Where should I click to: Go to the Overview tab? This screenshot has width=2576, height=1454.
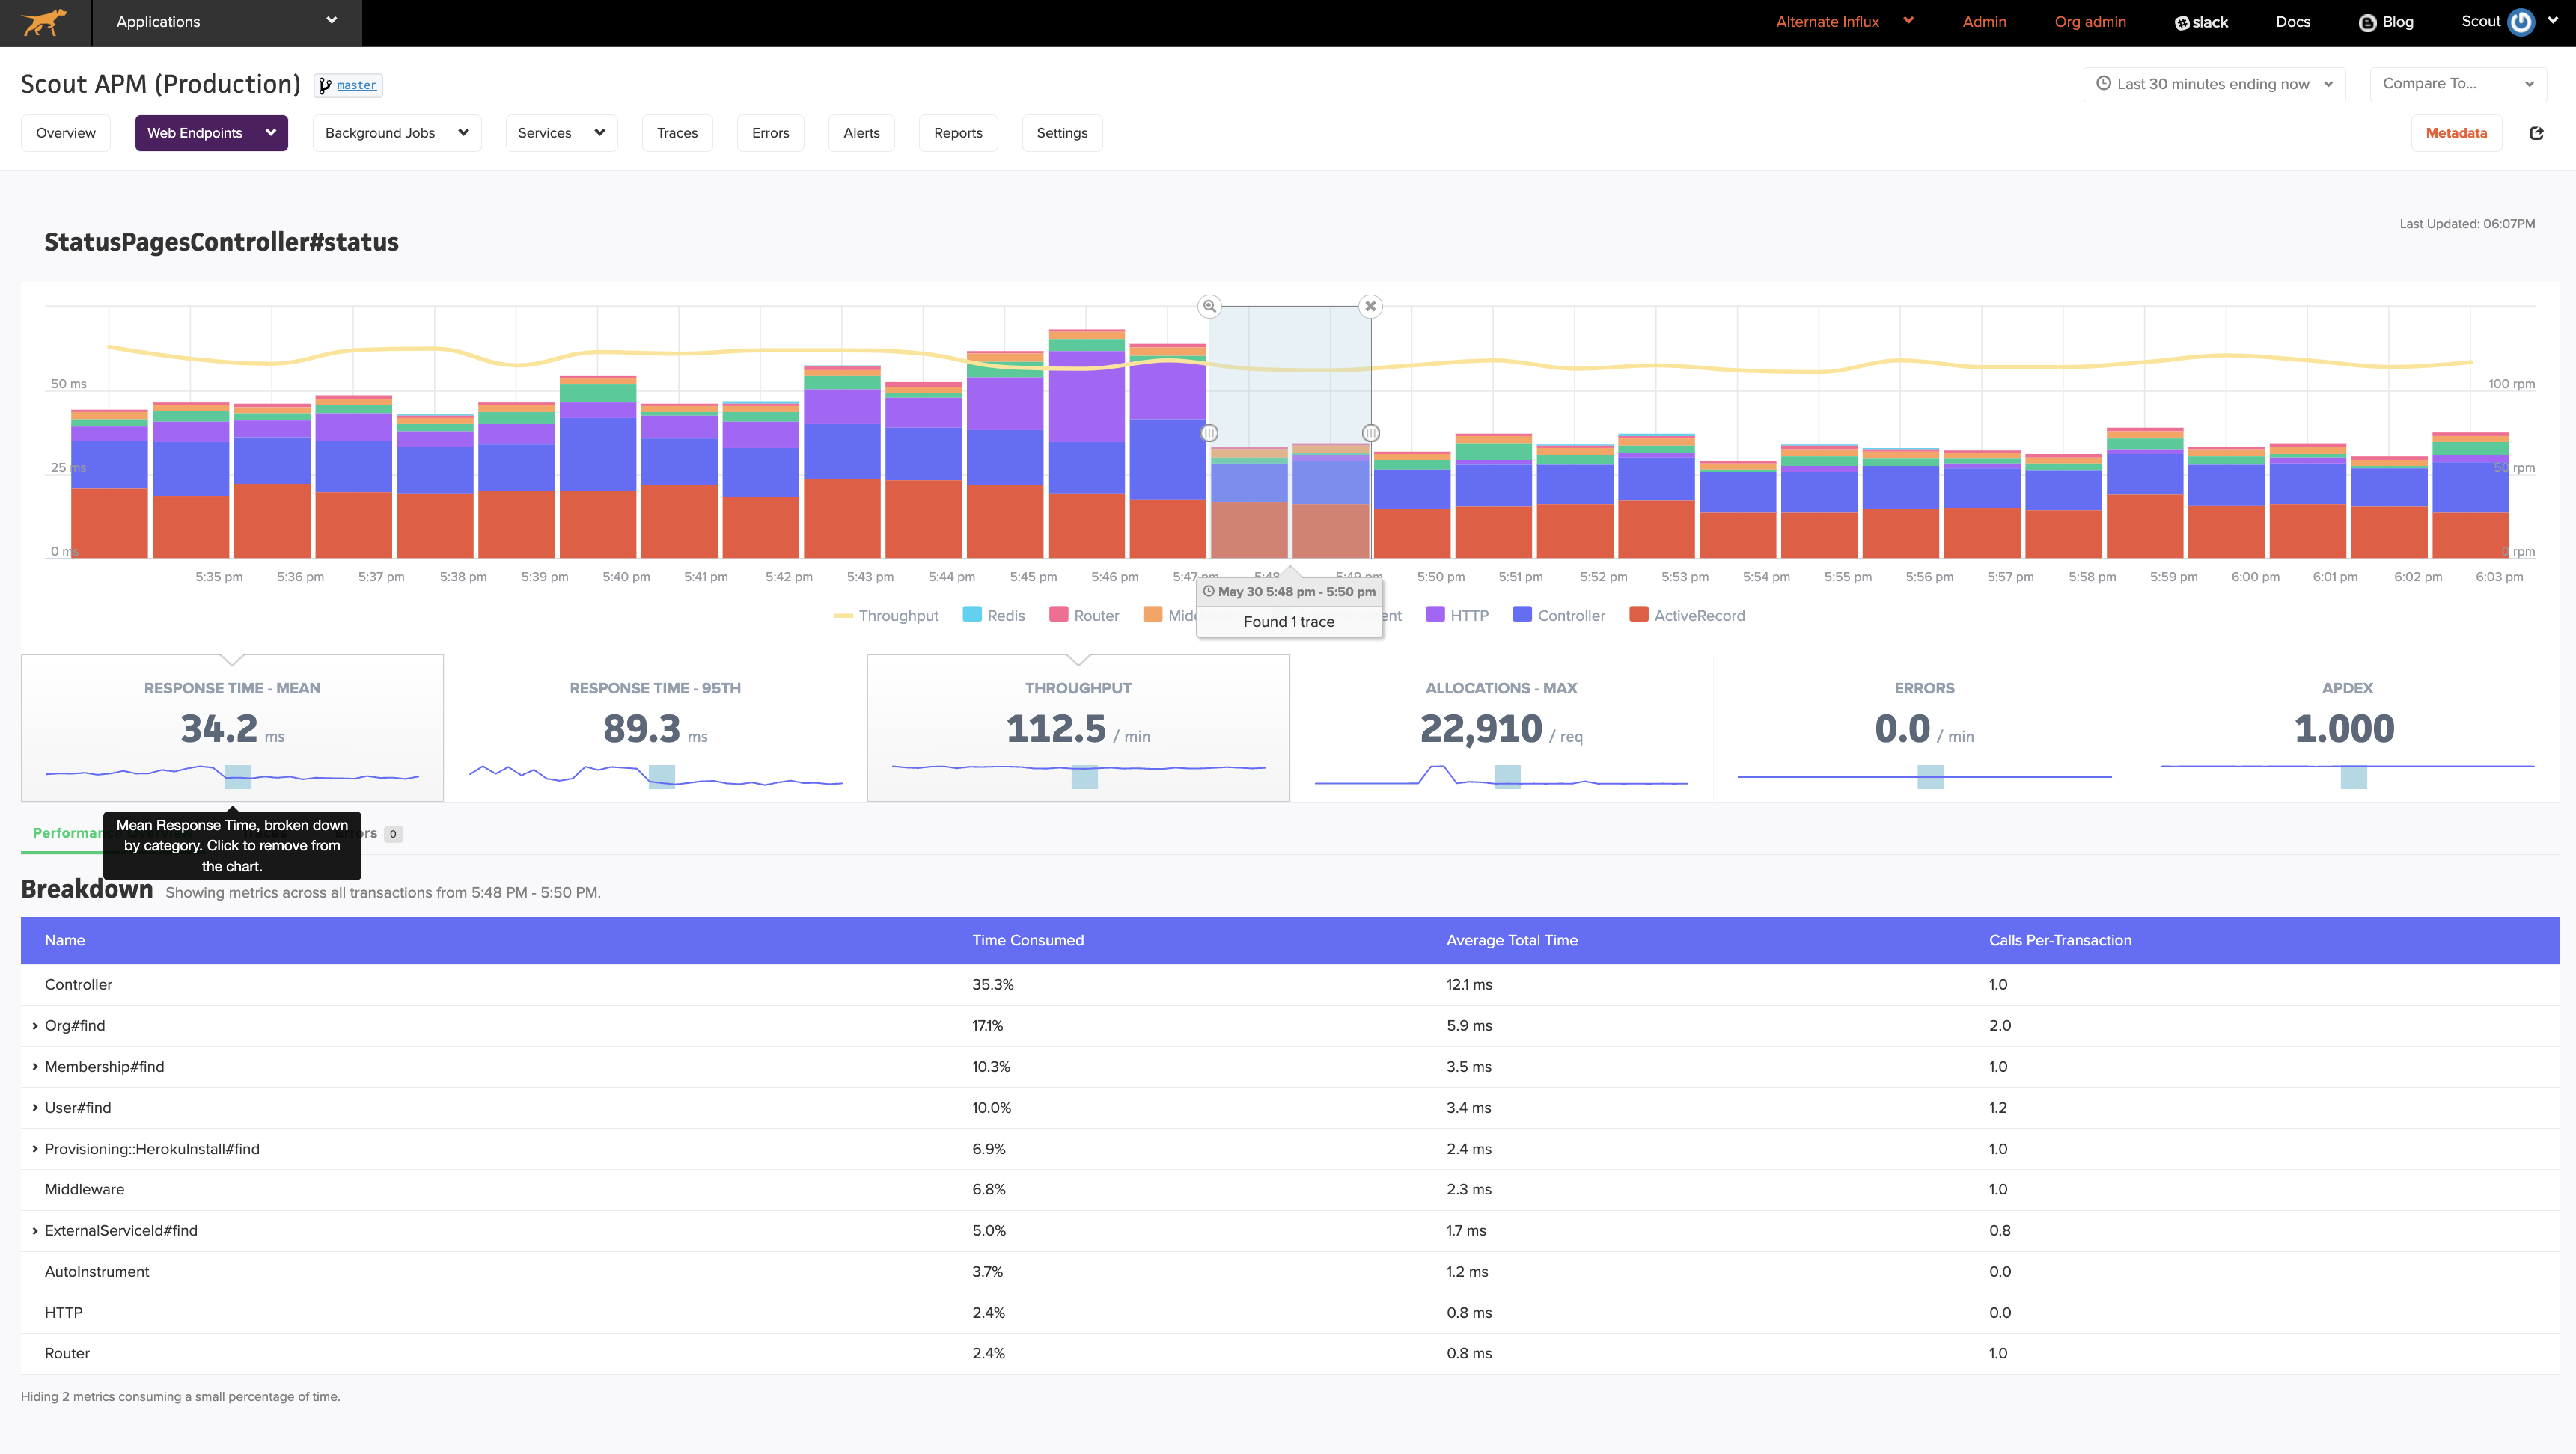(x=66, y=133)
